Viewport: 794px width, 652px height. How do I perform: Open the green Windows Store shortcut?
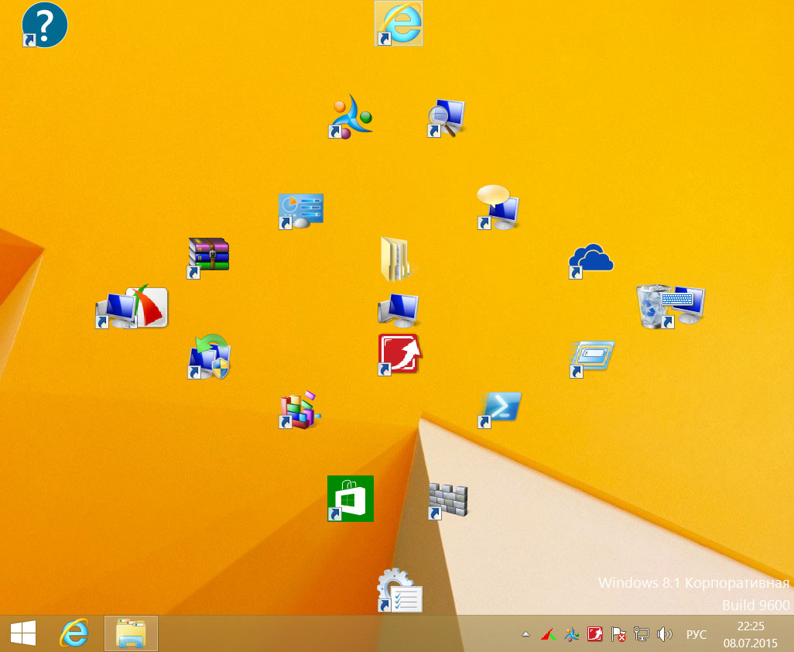[x=351, y=499]
